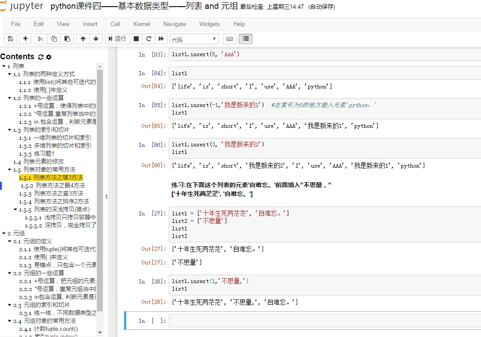The image size is (481, 337).
Task: Open the Kernel menu
Action: click(142, 24)
